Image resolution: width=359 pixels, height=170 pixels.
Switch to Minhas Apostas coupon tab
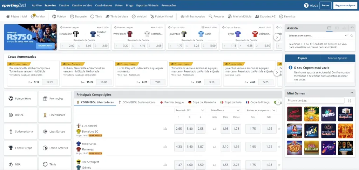pos(338,58)
